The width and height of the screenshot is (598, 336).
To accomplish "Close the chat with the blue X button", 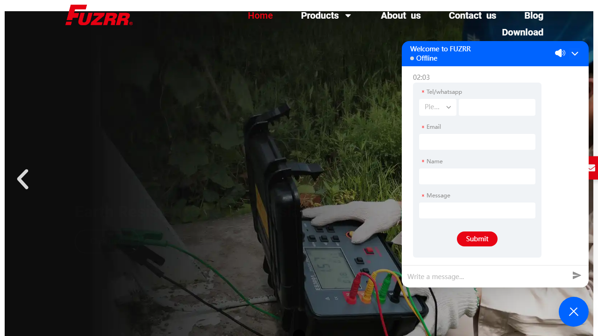I will (x=574, y=312).
